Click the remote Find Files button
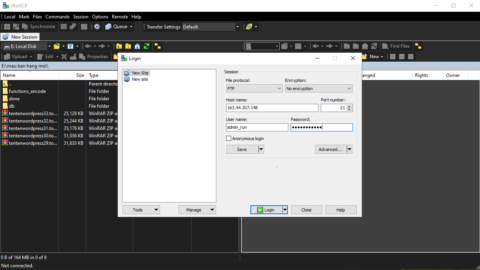 tap(396, 46)
